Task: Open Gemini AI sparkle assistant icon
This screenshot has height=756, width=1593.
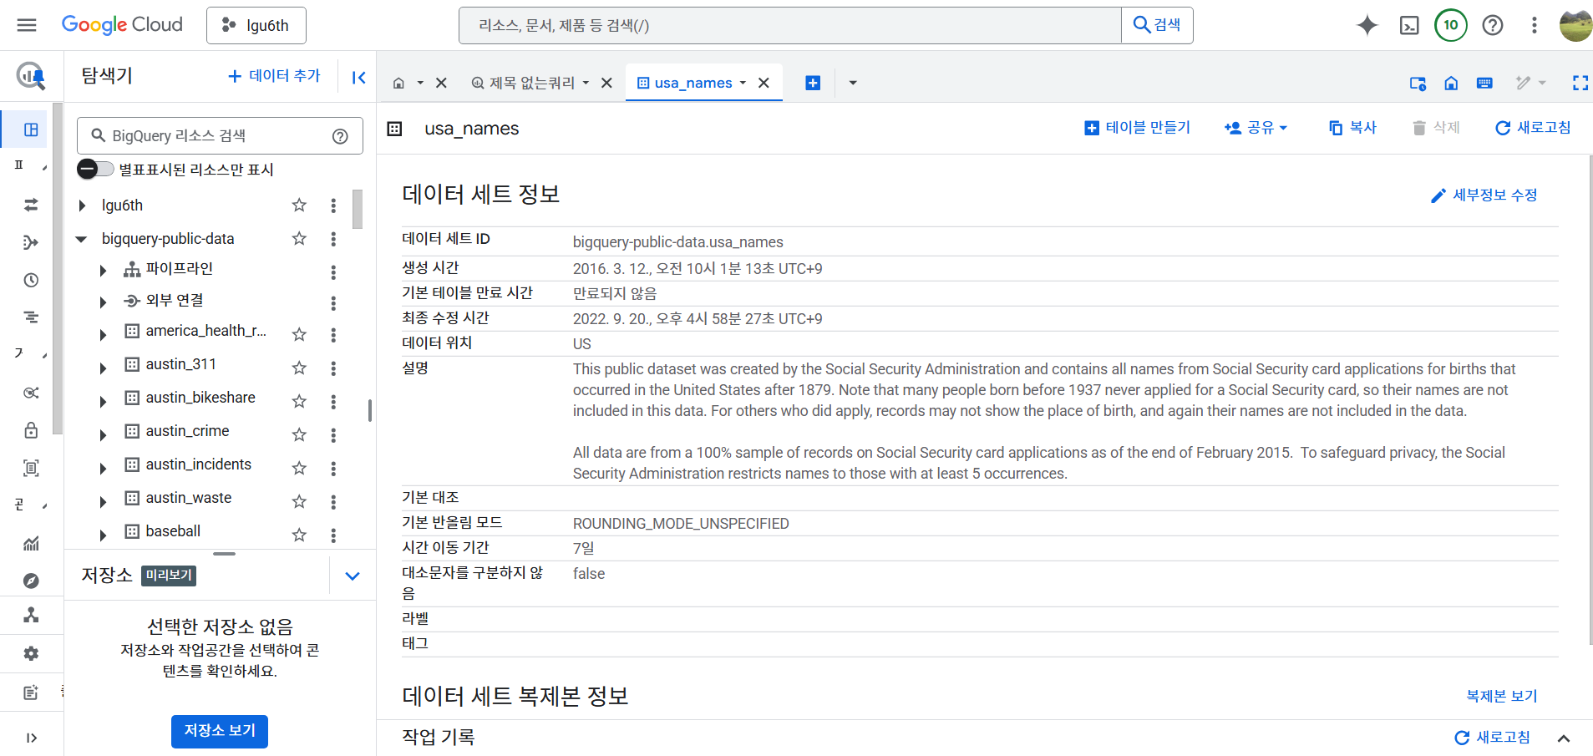Action: click(1367, 25)
